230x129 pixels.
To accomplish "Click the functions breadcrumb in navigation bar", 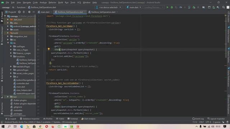I will [21, 7].
